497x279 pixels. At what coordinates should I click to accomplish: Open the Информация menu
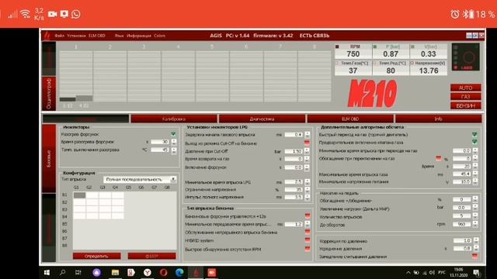click(139, 36)
